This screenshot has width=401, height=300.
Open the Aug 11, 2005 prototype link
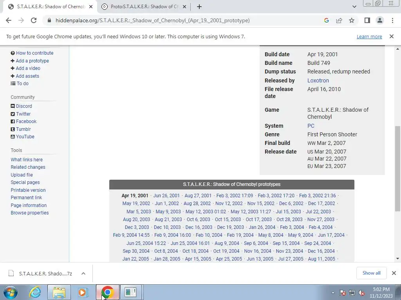coord(321,259)
